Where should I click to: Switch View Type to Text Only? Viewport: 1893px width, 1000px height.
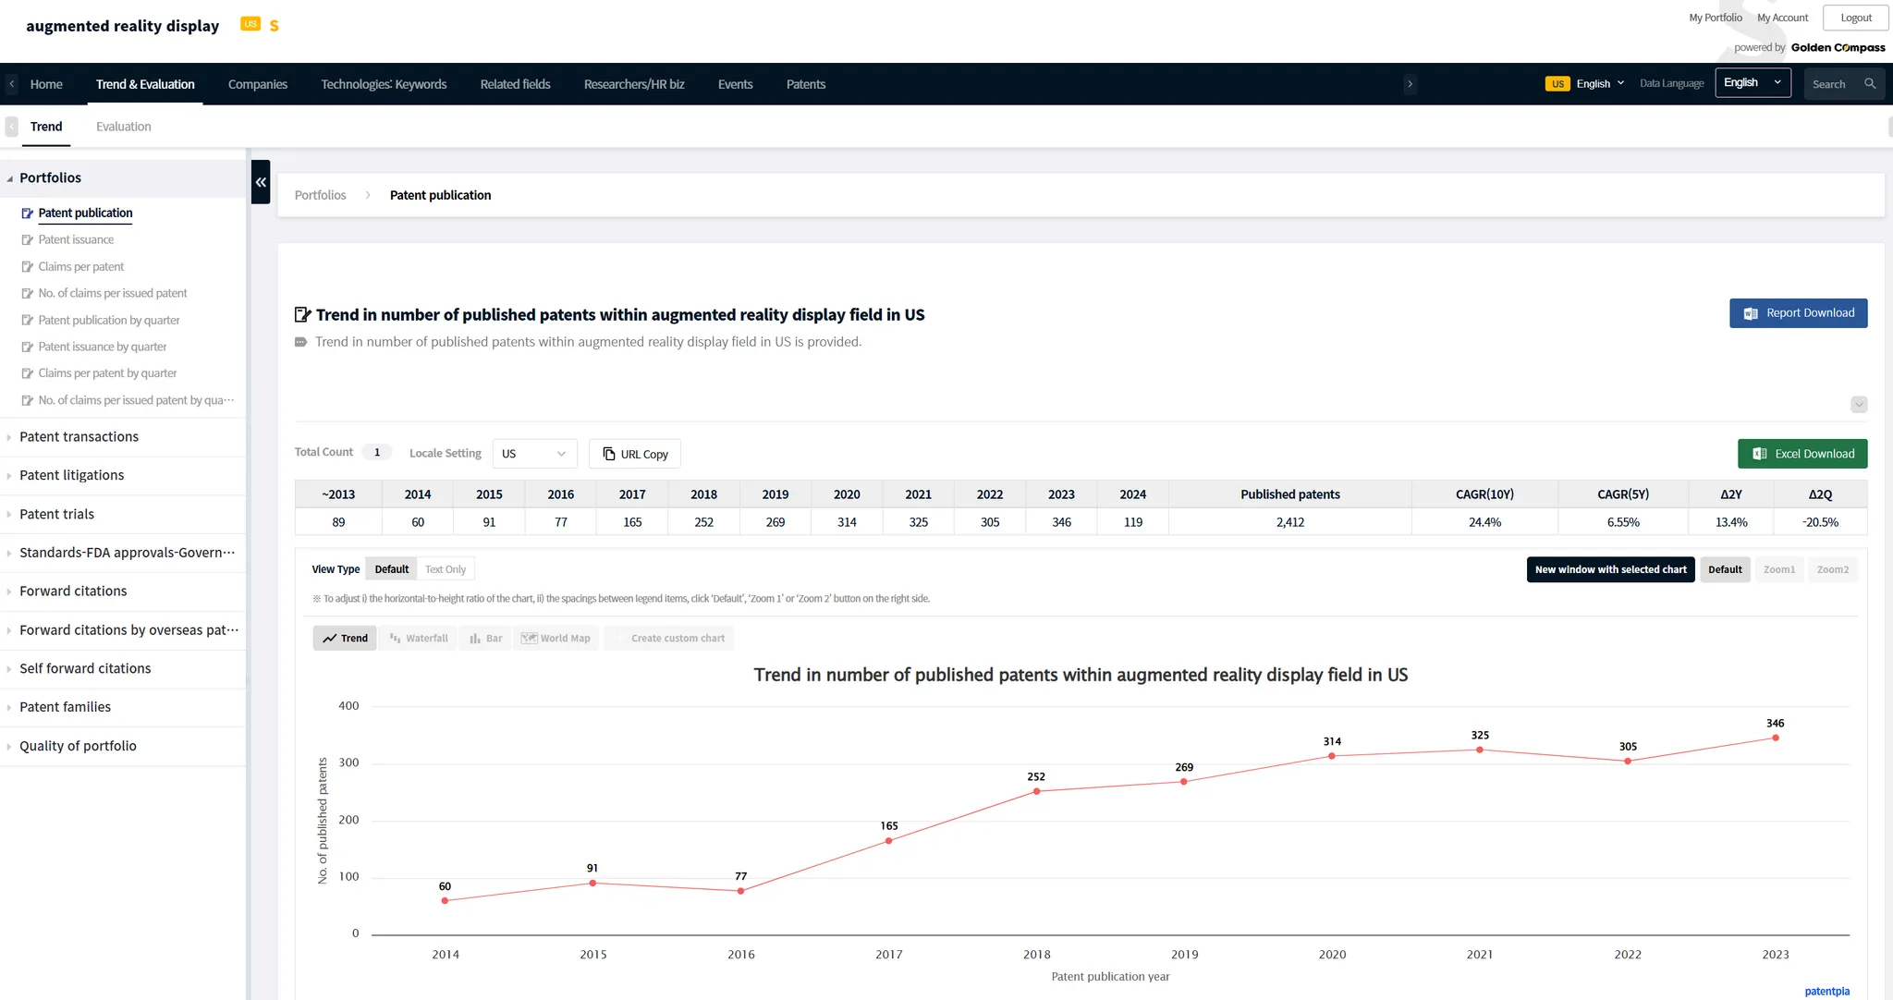445,569
